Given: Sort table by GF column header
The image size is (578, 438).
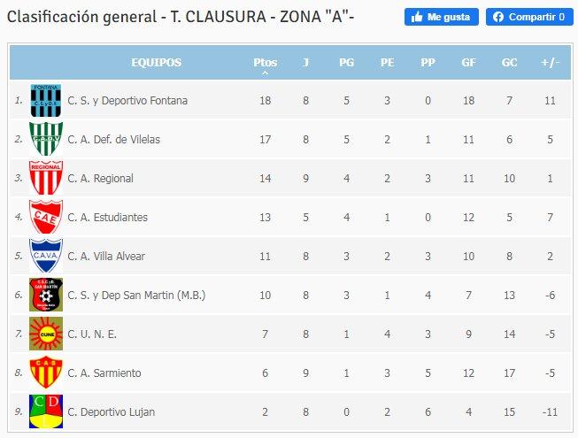Looking at the screenshot, I should coord(468,63).
